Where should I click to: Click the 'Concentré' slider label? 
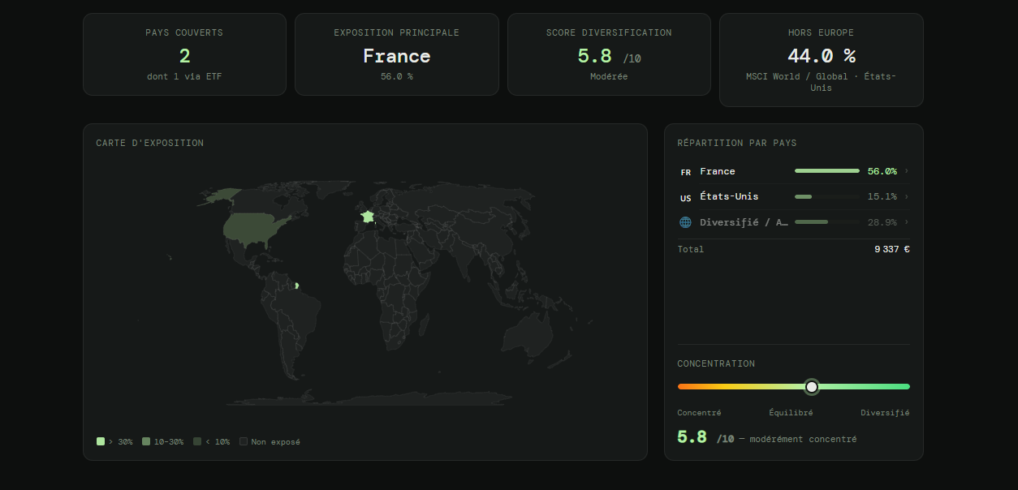(699, 413)
